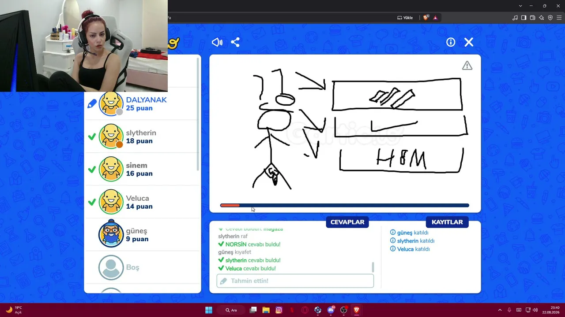Report the drawing via warning triangle icon
Image resolution: width=565 pixels, height=317 pixels.
click(x=467, y=66)
